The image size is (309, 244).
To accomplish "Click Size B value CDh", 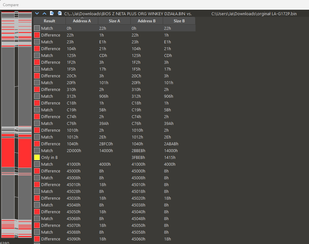I will click(x=168, y=55).
